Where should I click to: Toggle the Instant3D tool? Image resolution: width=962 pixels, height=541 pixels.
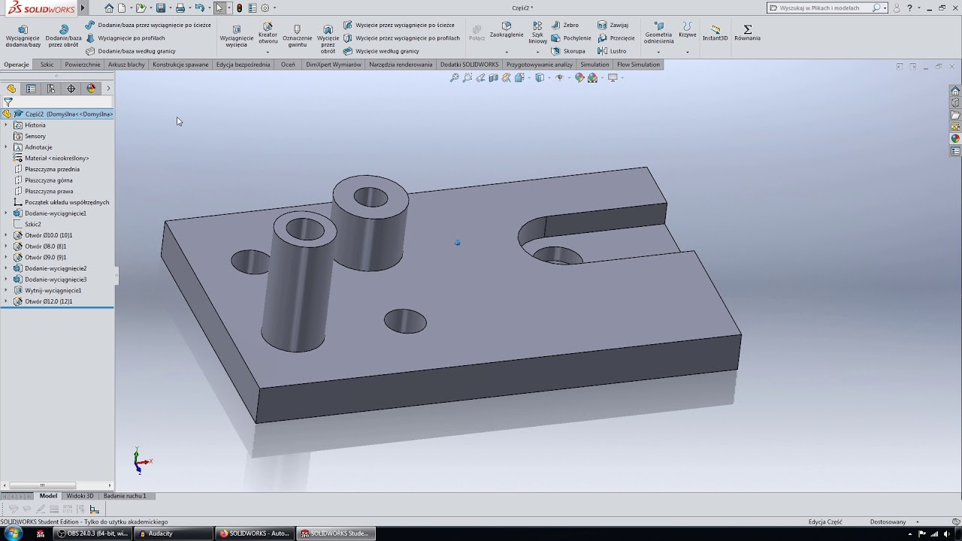pos(715,33)
